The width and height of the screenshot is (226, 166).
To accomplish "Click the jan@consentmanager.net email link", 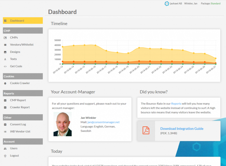I will click(x=104, y=122).
